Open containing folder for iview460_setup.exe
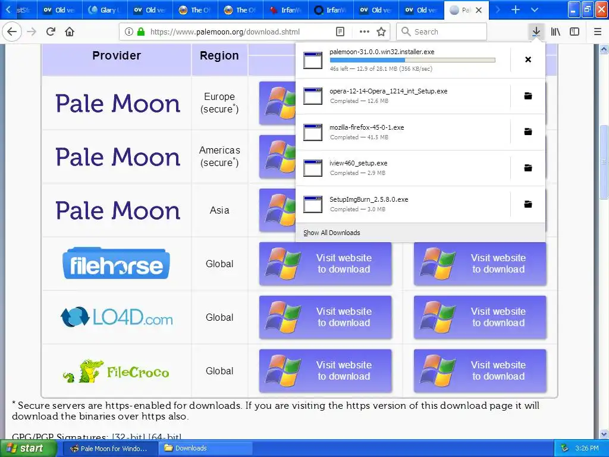 point(528,168)
